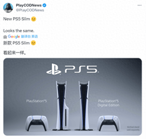Image resolution: width=146 pixels, height=139 pixels.
Task: Click the 看起来一样 translated text
Action: (15, 53)
